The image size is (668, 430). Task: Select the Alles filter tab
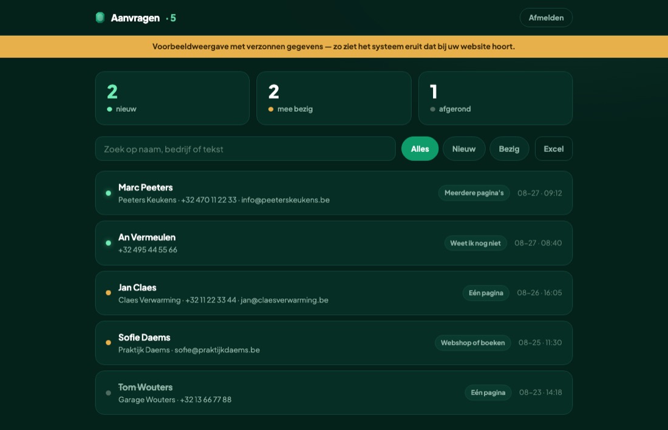(420, 149)
